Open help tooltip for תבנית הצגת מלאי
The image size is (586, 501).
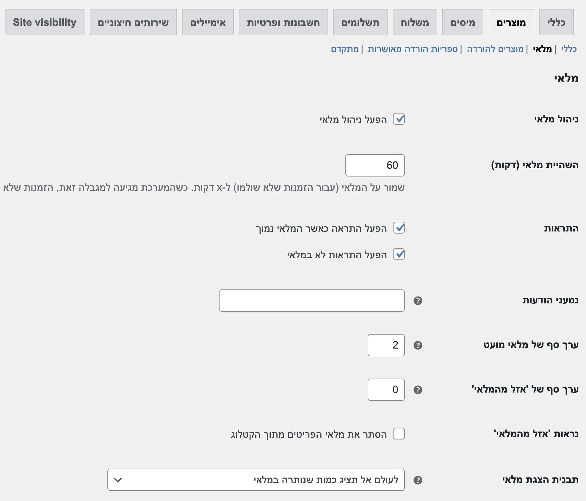[418, 480]
